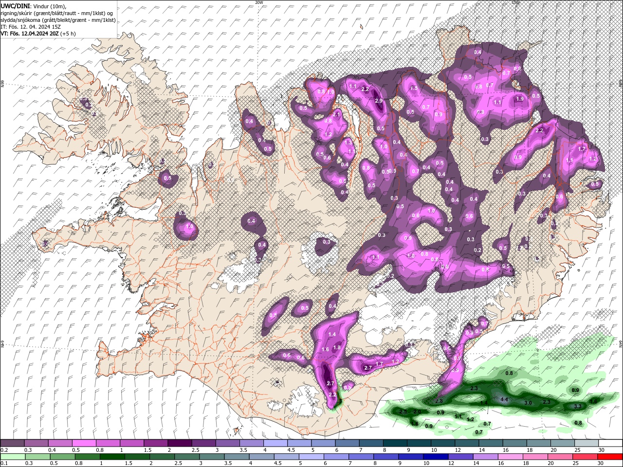This screenshot has width=623, height=467.
Task: Click the 'UWC/DINI: Vindur (10m),' title text
Action: pos(34,6)
